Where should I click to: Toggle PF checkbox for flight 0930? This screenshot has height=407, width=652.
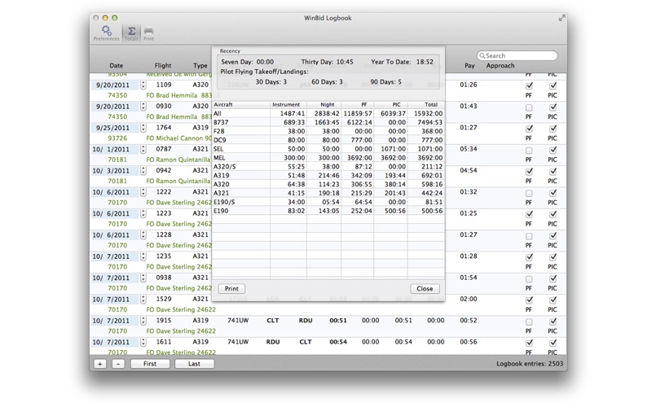529,107
